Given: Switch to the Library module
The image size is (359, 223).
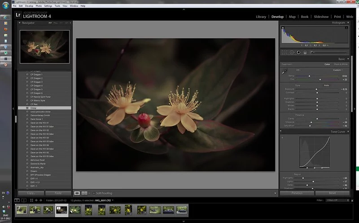Looking at the screenshot, I should [261, 17].
